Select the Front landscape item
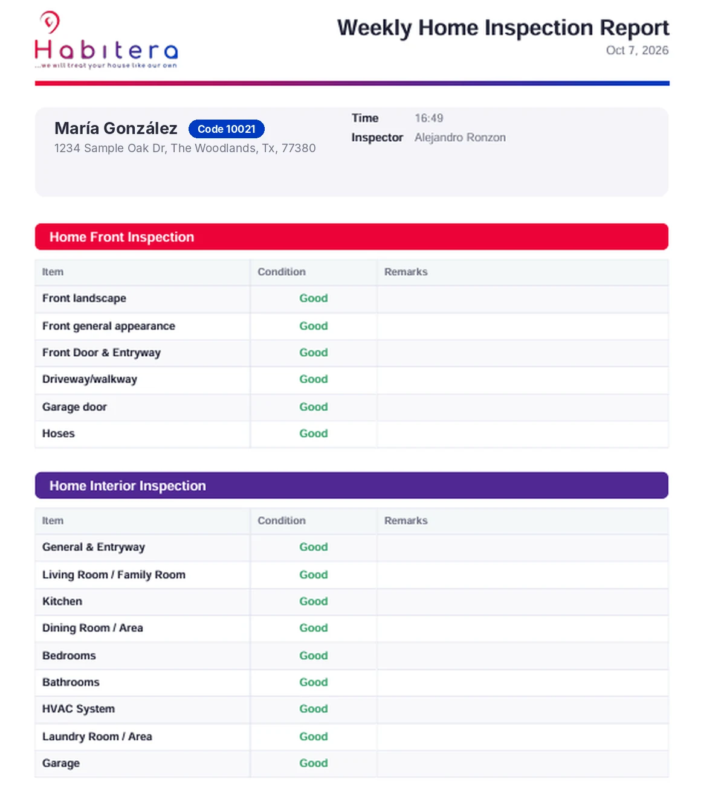 (84, 298)
